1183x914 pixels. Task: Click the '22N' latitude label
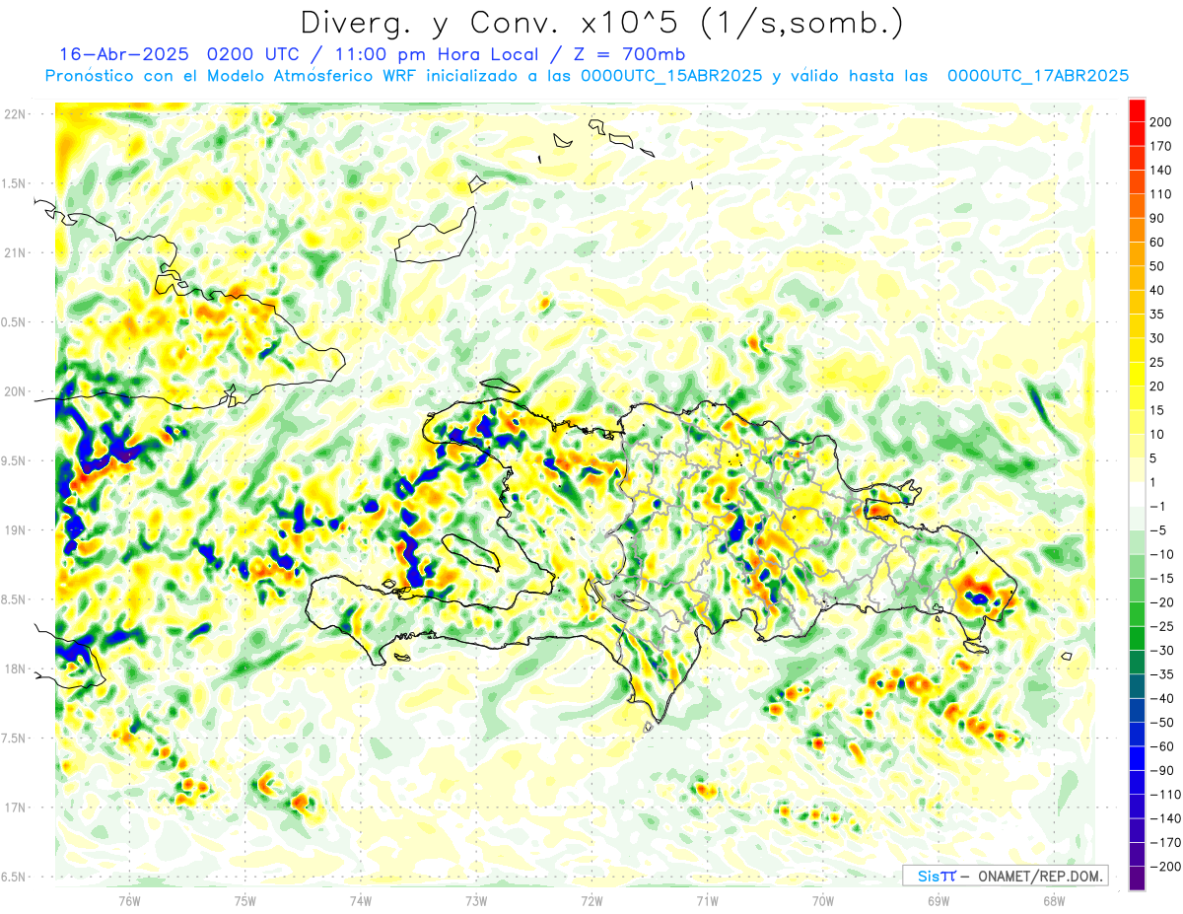point(15,114)
